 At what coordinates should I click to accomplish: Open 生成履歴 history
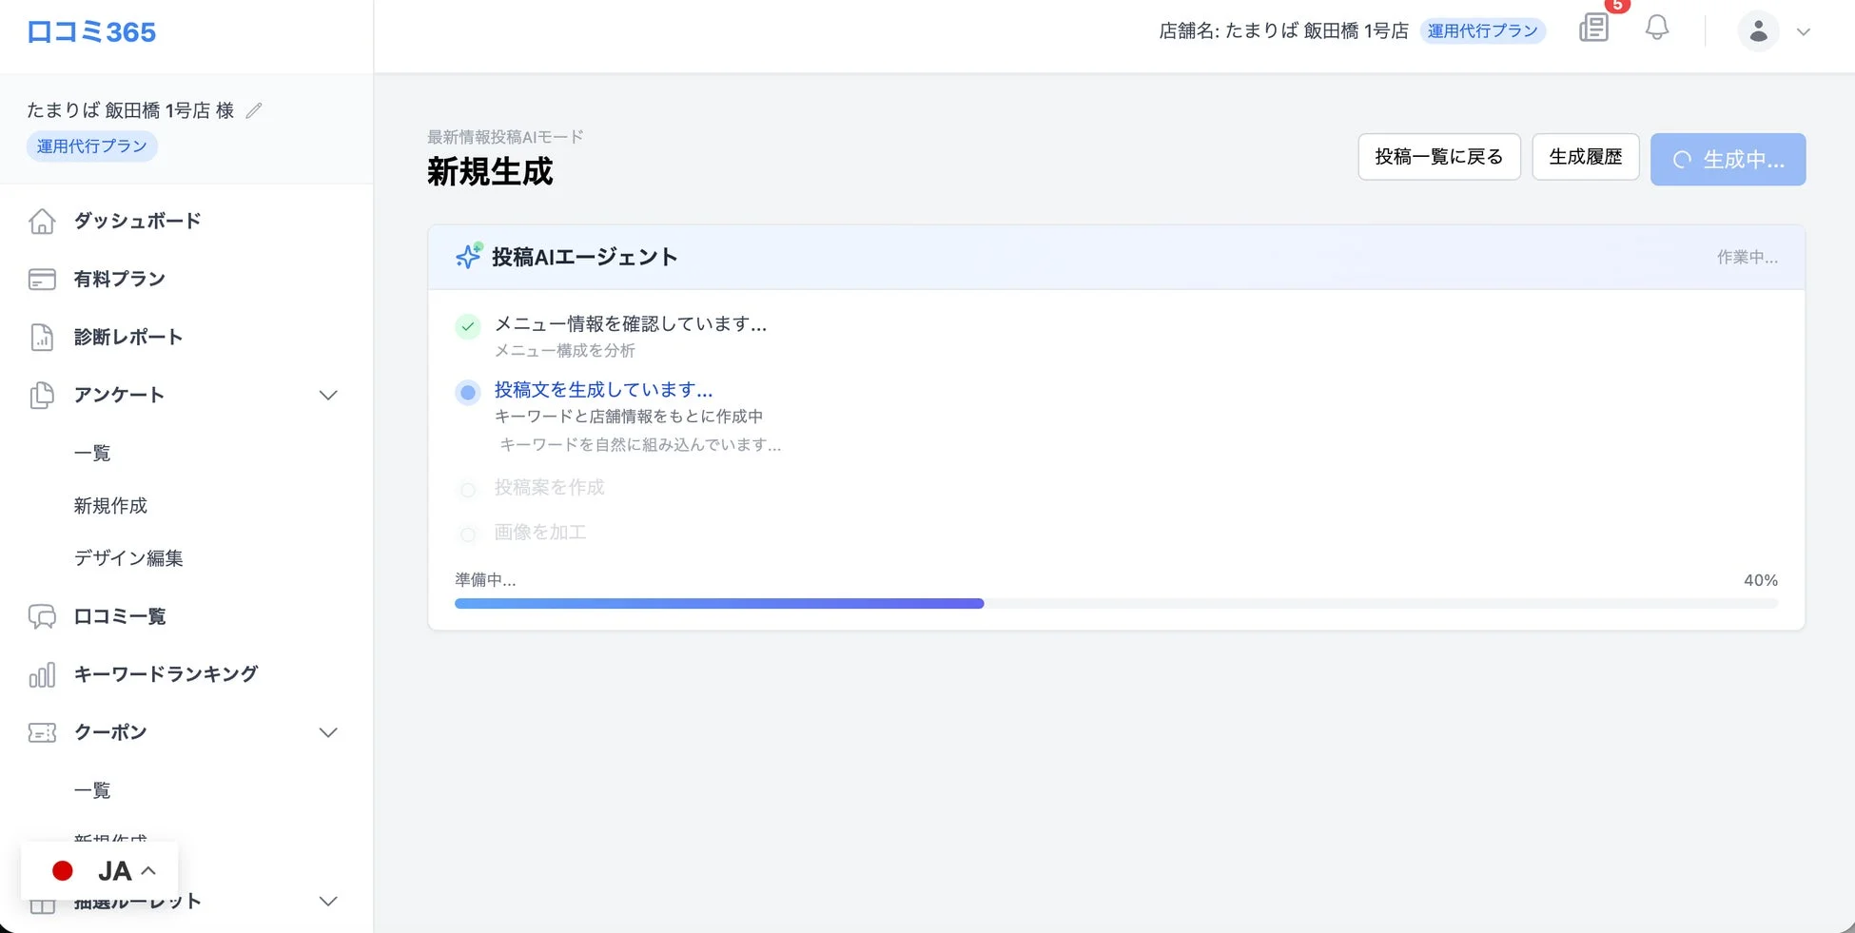(1585, 156)
